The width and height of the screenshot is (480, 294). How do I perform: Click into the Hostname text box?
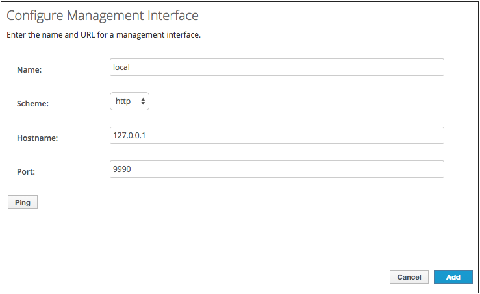[277, 135]
